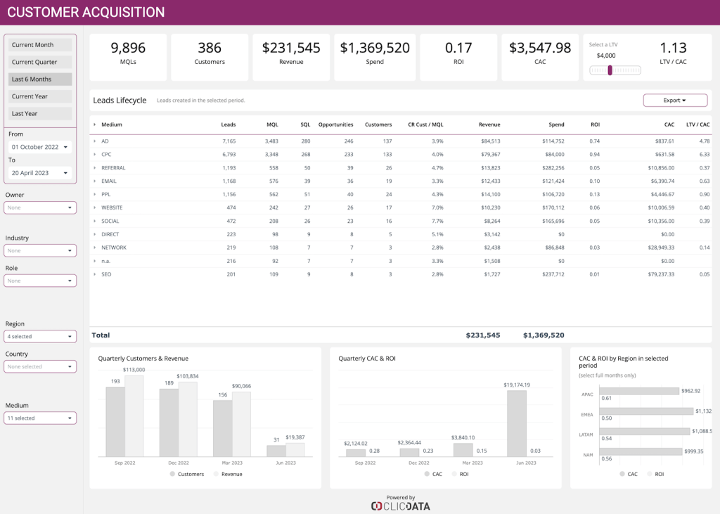The width and height of the screenshot is (720, 514).
Task: Select the Current Quarter period option
Action: tap(40, 62)
